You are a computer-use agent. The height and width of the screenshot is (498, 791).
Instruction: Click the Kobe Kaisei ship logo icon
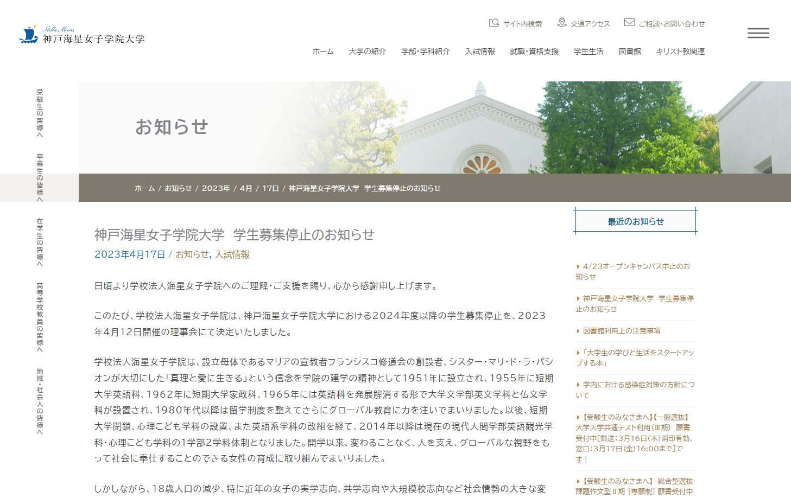(x=29, y=34)
